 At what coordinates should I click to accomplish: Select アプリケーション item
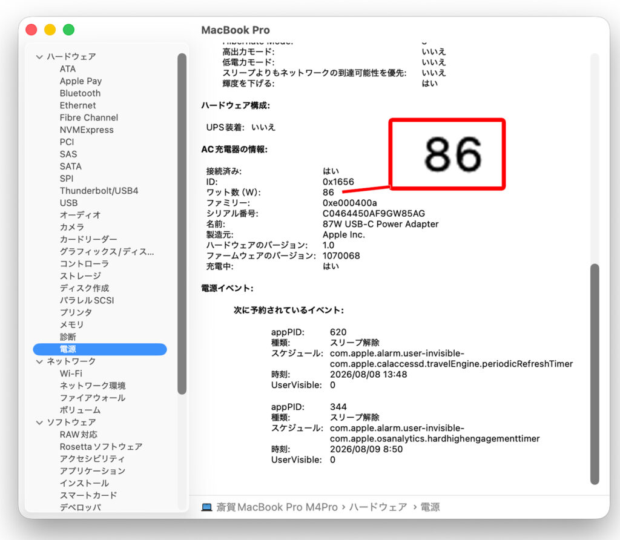coord(93,471)
